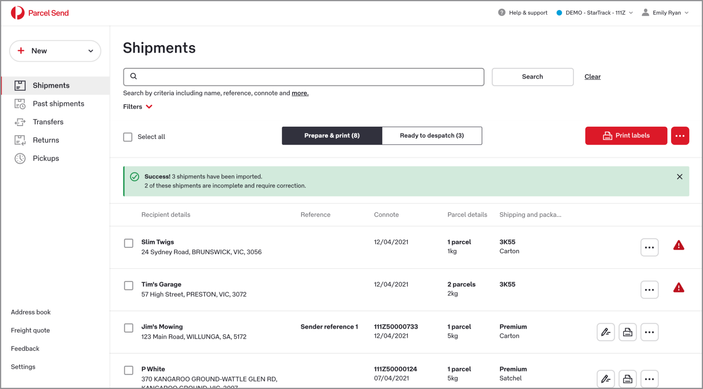The width and height of the screenshot is (703, 389).
Task: Focus the shipments search input field
Action: pos(303,77)
